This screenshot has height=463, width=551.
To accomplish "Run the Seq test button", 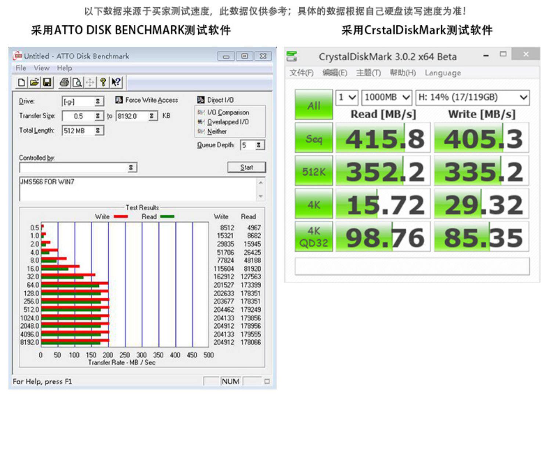I will [x=314, y=138].
